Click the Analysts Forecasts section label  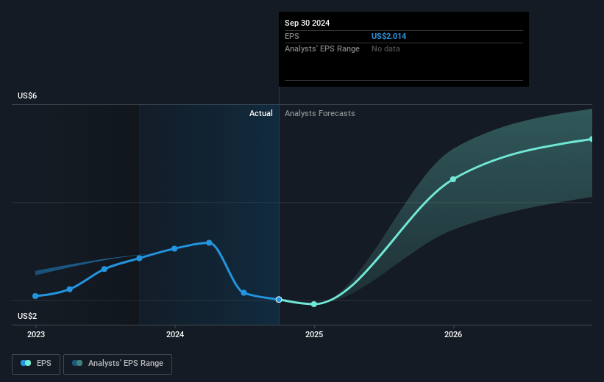(x=320, y=113)
